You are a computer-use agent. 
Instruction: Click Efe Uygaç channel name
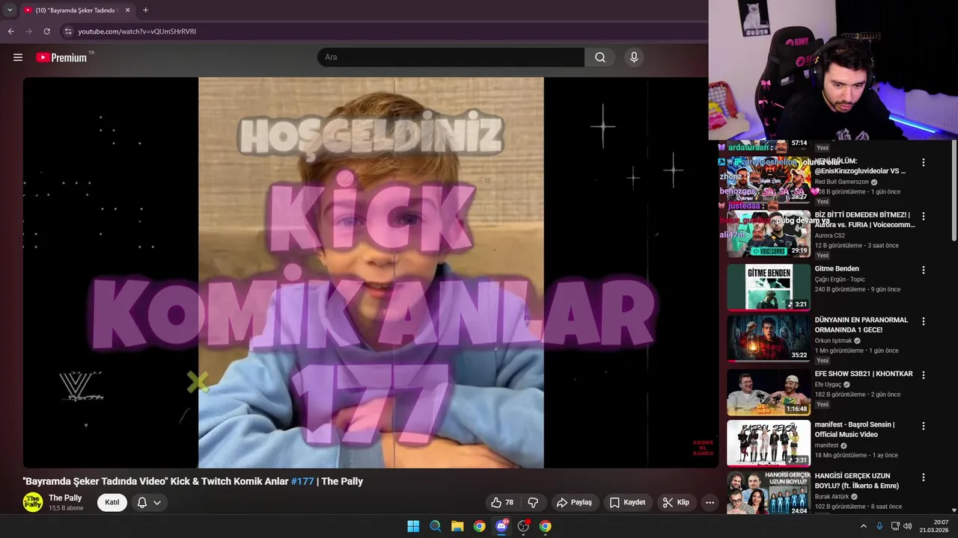point(828,385)
